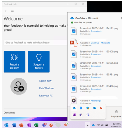Click the video recording file play icon
The width and height of the screenshot is (123, 130).
pyautogui.click(x=74, y=100)
